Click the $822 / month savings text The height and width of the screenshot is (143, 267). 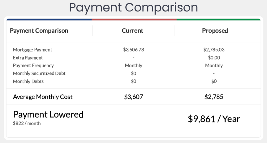tap(27, 123)
